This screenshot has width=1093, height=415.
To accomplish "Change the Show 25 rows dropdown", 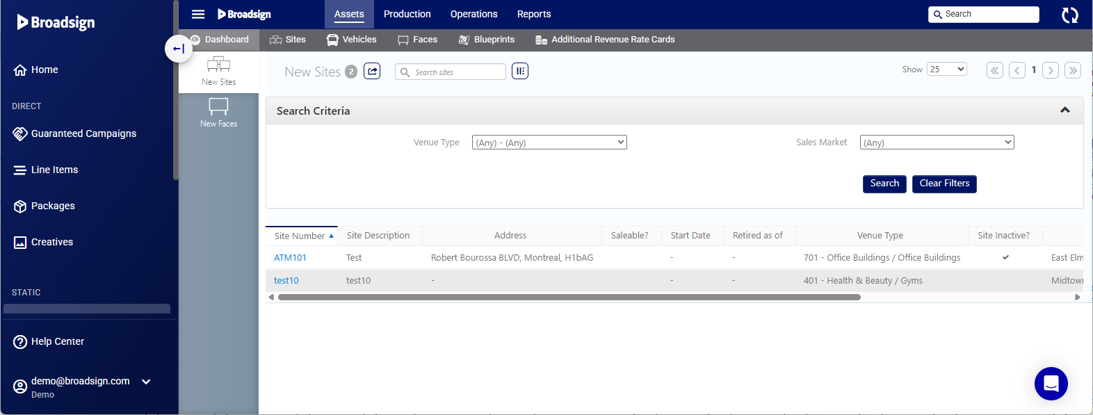I will tap(946, 70).
